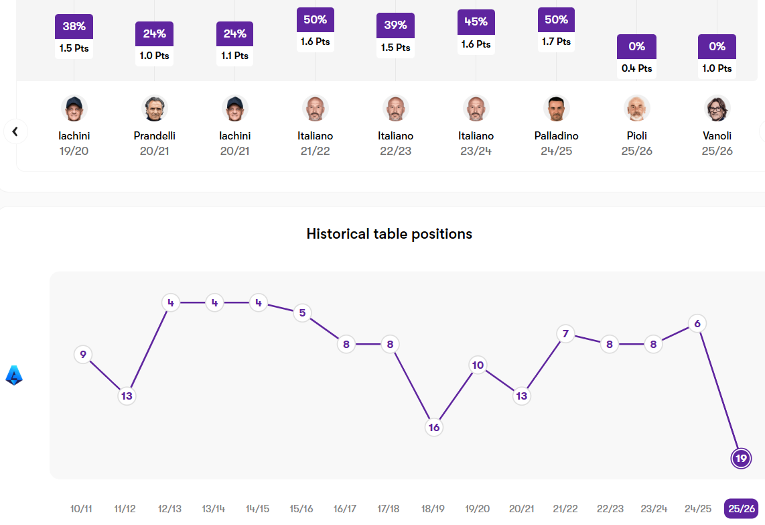The width and height of the screenshot is (765, 525).
Task: Click the position 5 data point
Action: (x=302, y=312)
